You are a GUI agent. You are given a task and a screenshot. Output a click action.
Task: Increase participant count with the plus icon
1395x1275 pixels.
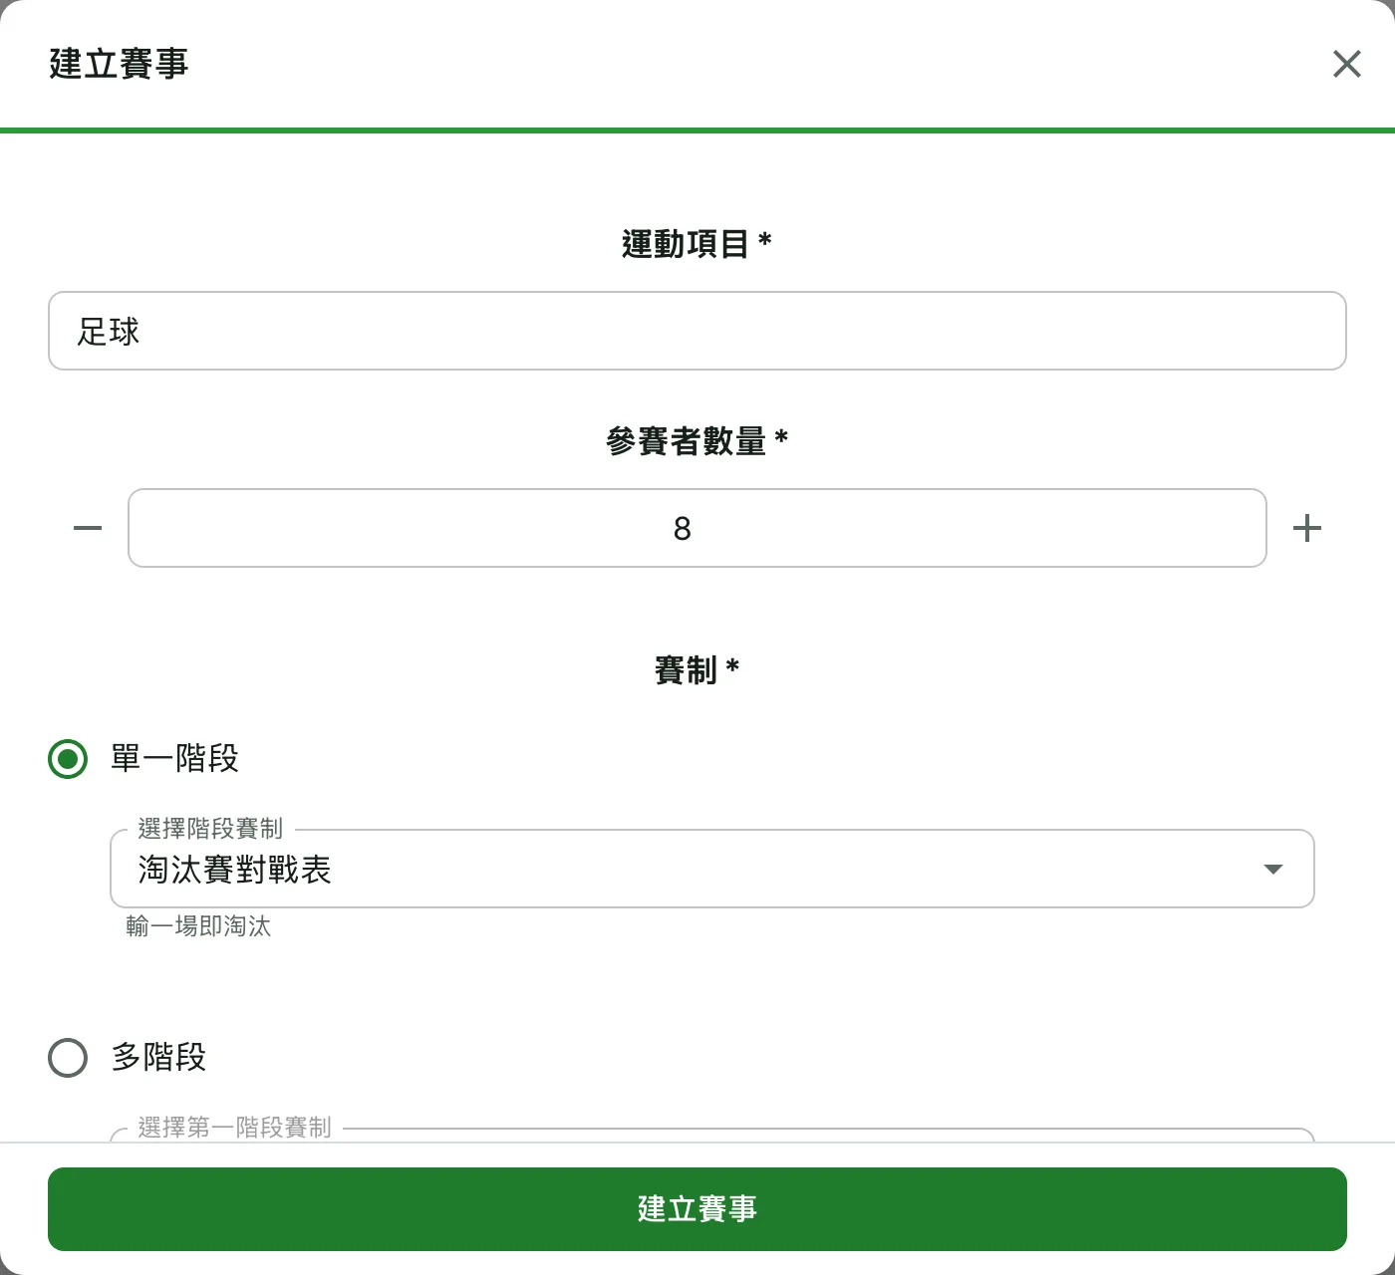(1307, 528)
